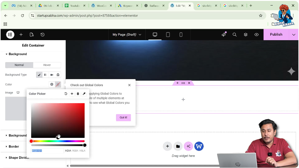
Task: Select the Normal background state tab
Action: click(19, 65)
